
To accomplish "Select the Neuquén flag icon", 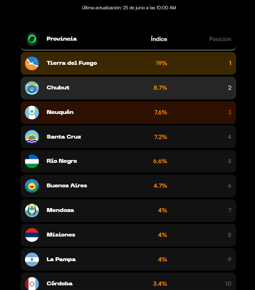I will pyautogui.click(x=32, y=113).
